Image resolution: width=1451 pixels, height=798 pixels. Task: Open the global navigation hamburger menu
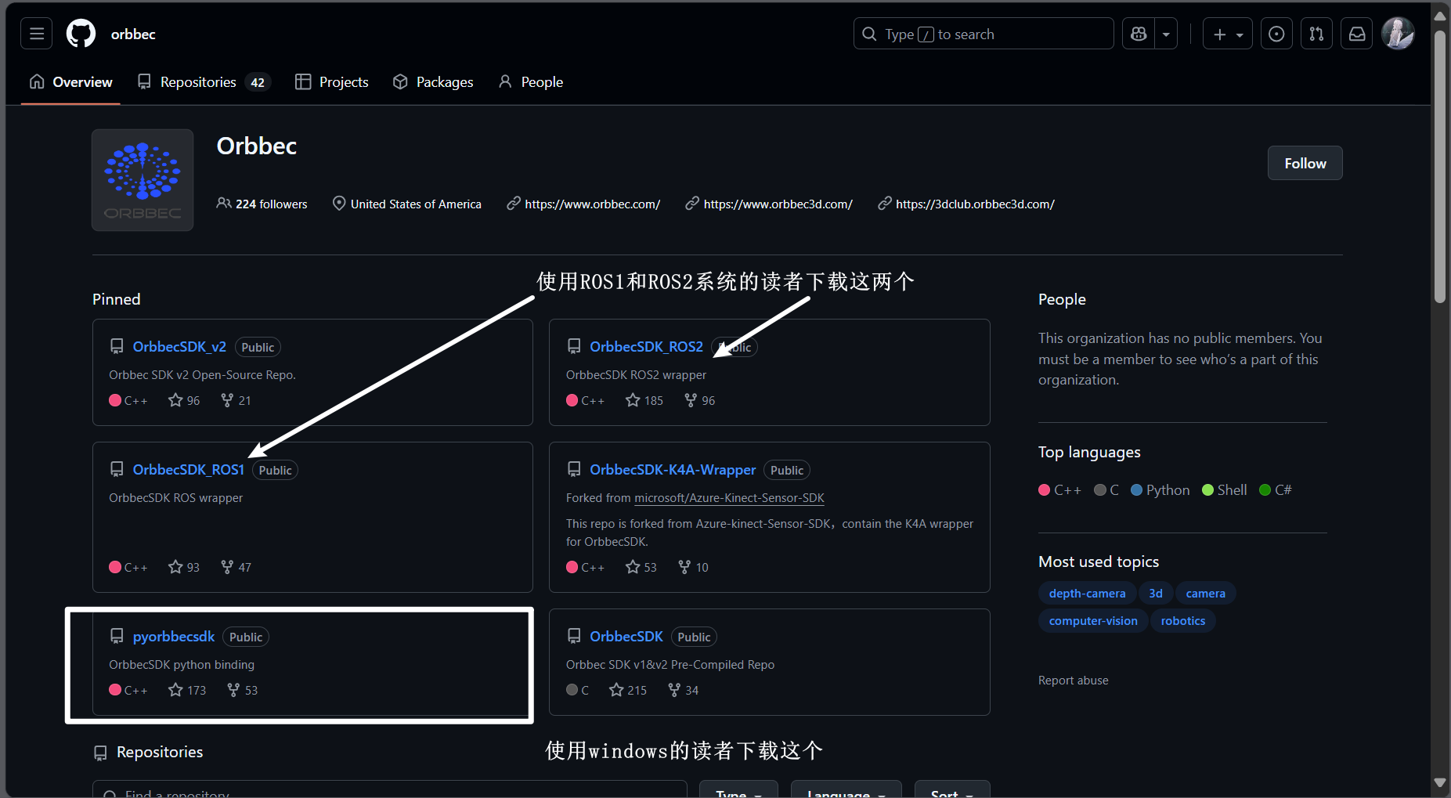click(36, 33)
